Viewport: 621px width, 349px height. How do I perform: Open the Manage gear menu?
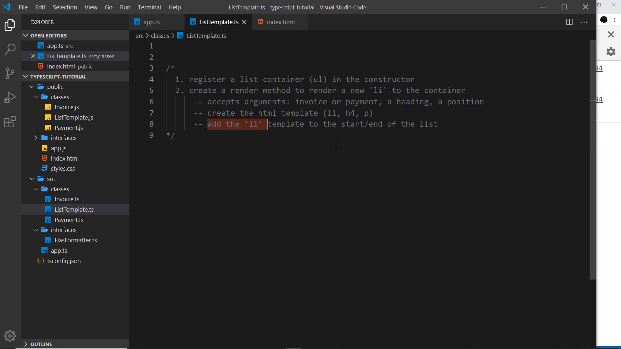[x=10, y=336]
